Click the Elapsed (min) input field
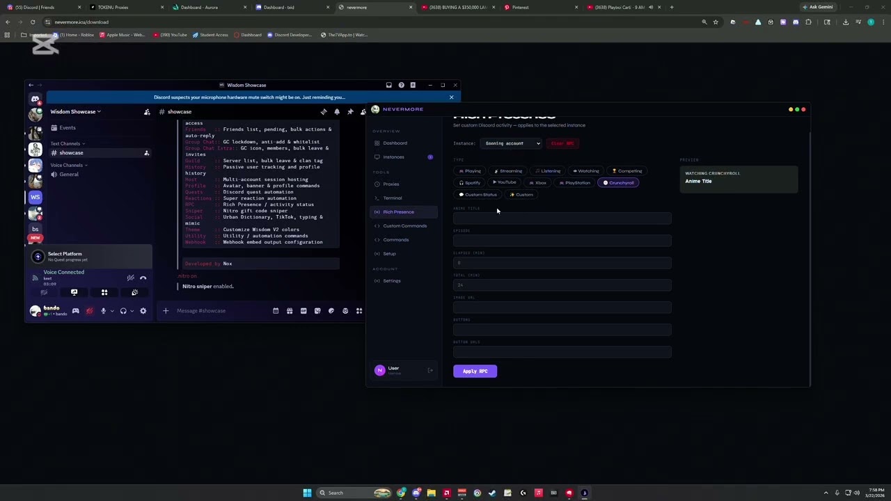 pos(562,263)
